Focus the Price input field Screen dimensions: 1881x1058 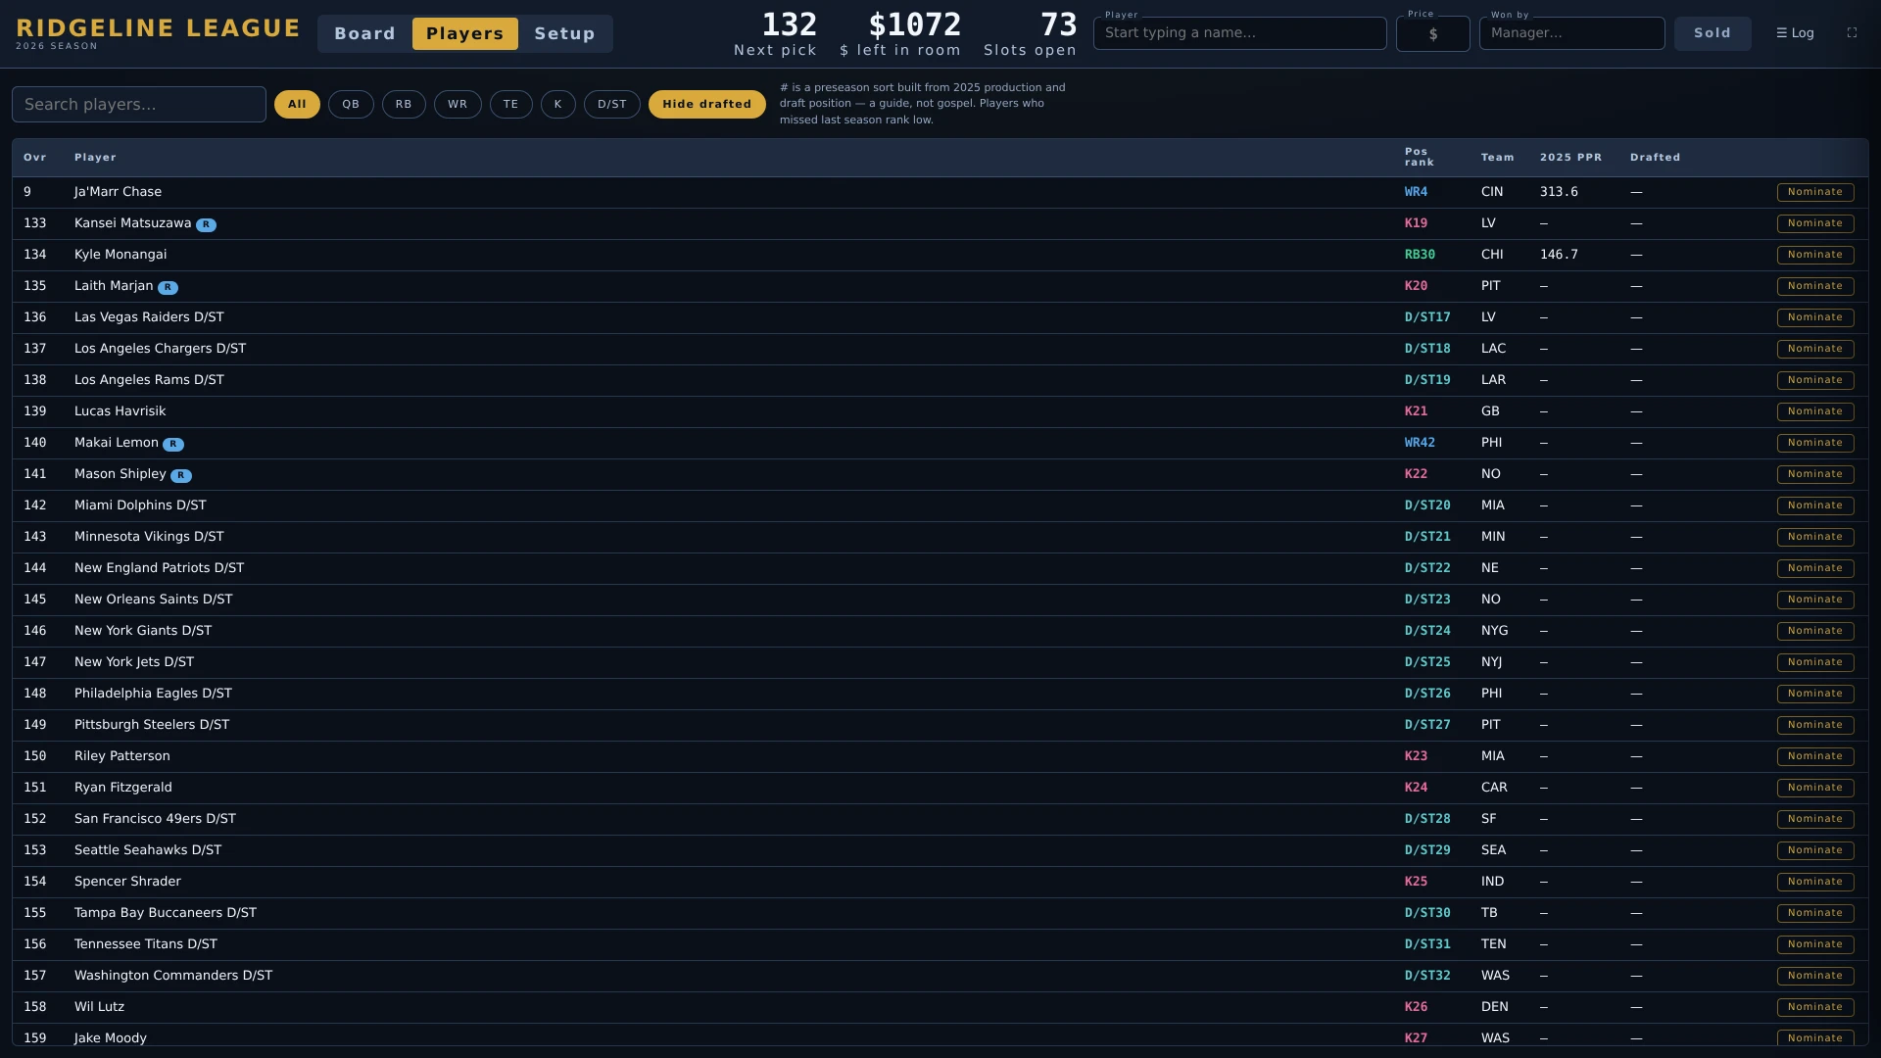[x=1432, y=33]
